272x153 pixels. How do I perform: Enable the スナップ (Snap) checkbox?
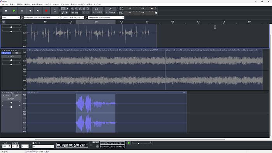33,143
